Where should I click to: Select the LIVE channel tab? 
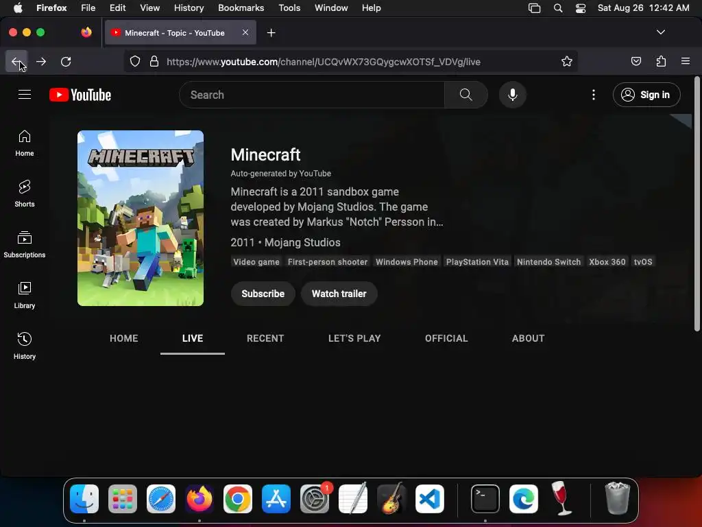coord(193,338)
